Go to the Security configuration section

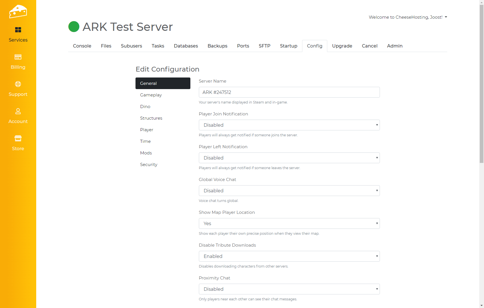point(149,165)
